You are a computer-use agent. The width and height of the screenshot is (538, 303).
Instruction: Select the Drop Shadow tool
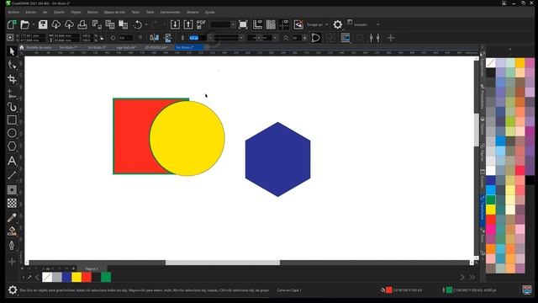pos(12,189)
